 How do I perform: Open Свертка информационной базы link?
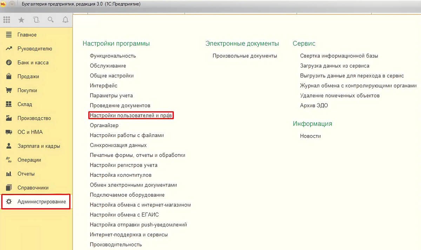339,56
